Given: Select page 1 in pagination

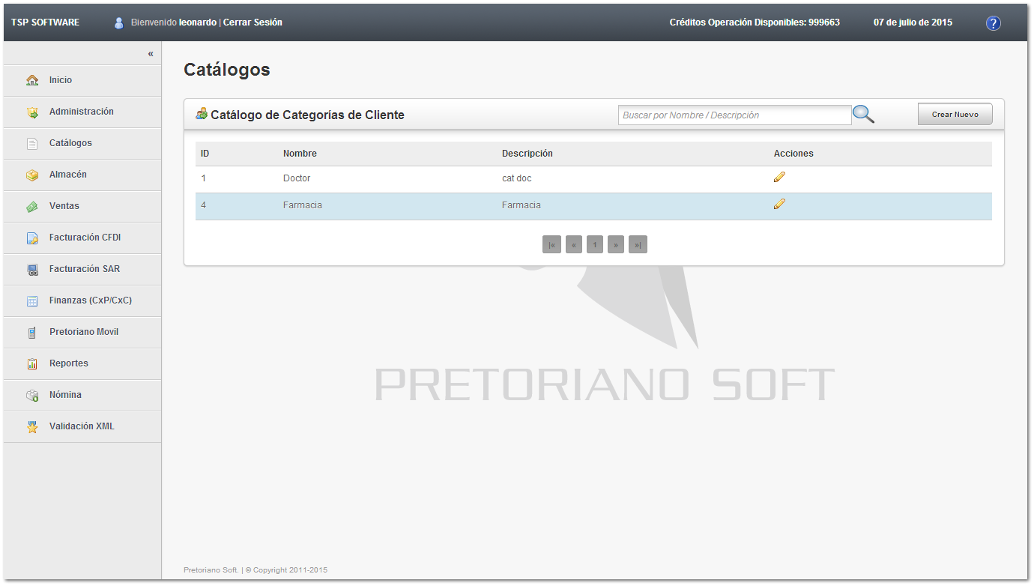Looking at the screenshot, I should tap(595, 244).
